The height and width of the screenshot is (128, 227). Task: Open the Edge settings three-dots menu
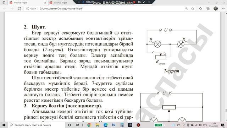(223, 9)
